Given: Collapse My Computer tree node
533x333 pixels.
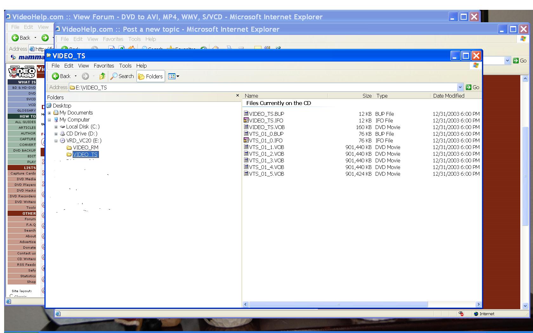Looking at the screenshot, I should click(x=49, y=120).
